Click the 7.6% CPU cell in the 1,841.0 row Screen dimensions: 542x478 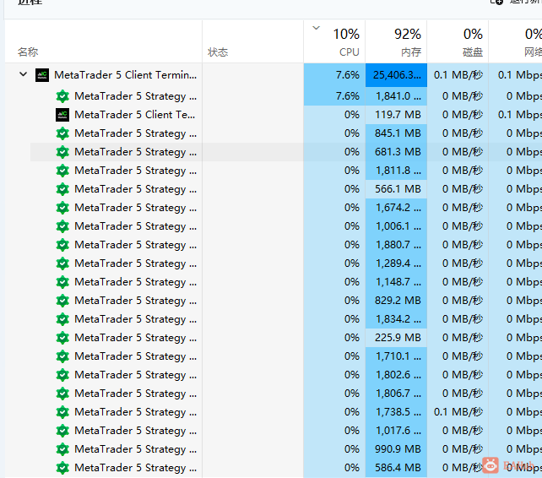click(x=334, y=95)
